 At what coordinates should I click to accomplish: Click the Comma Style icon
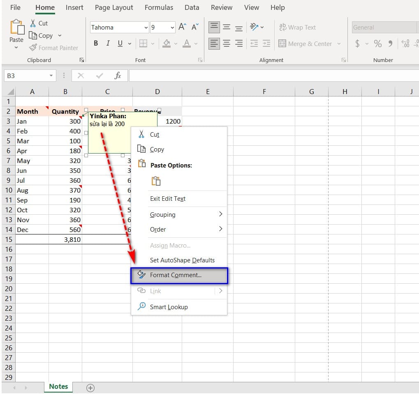[390, 44]
